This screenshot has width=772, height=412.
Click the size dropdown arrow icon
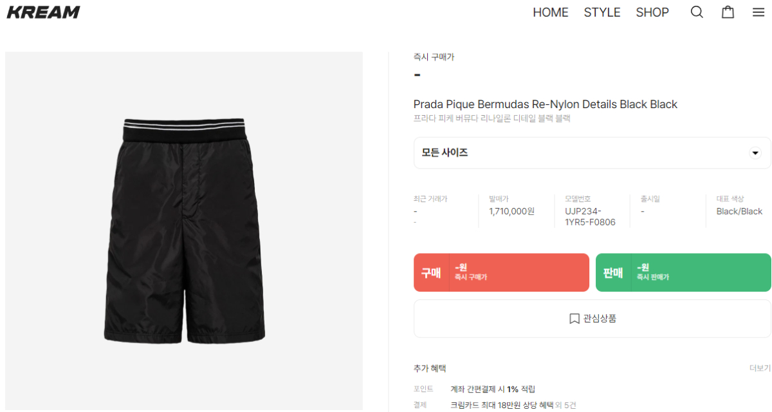[755, 153]
